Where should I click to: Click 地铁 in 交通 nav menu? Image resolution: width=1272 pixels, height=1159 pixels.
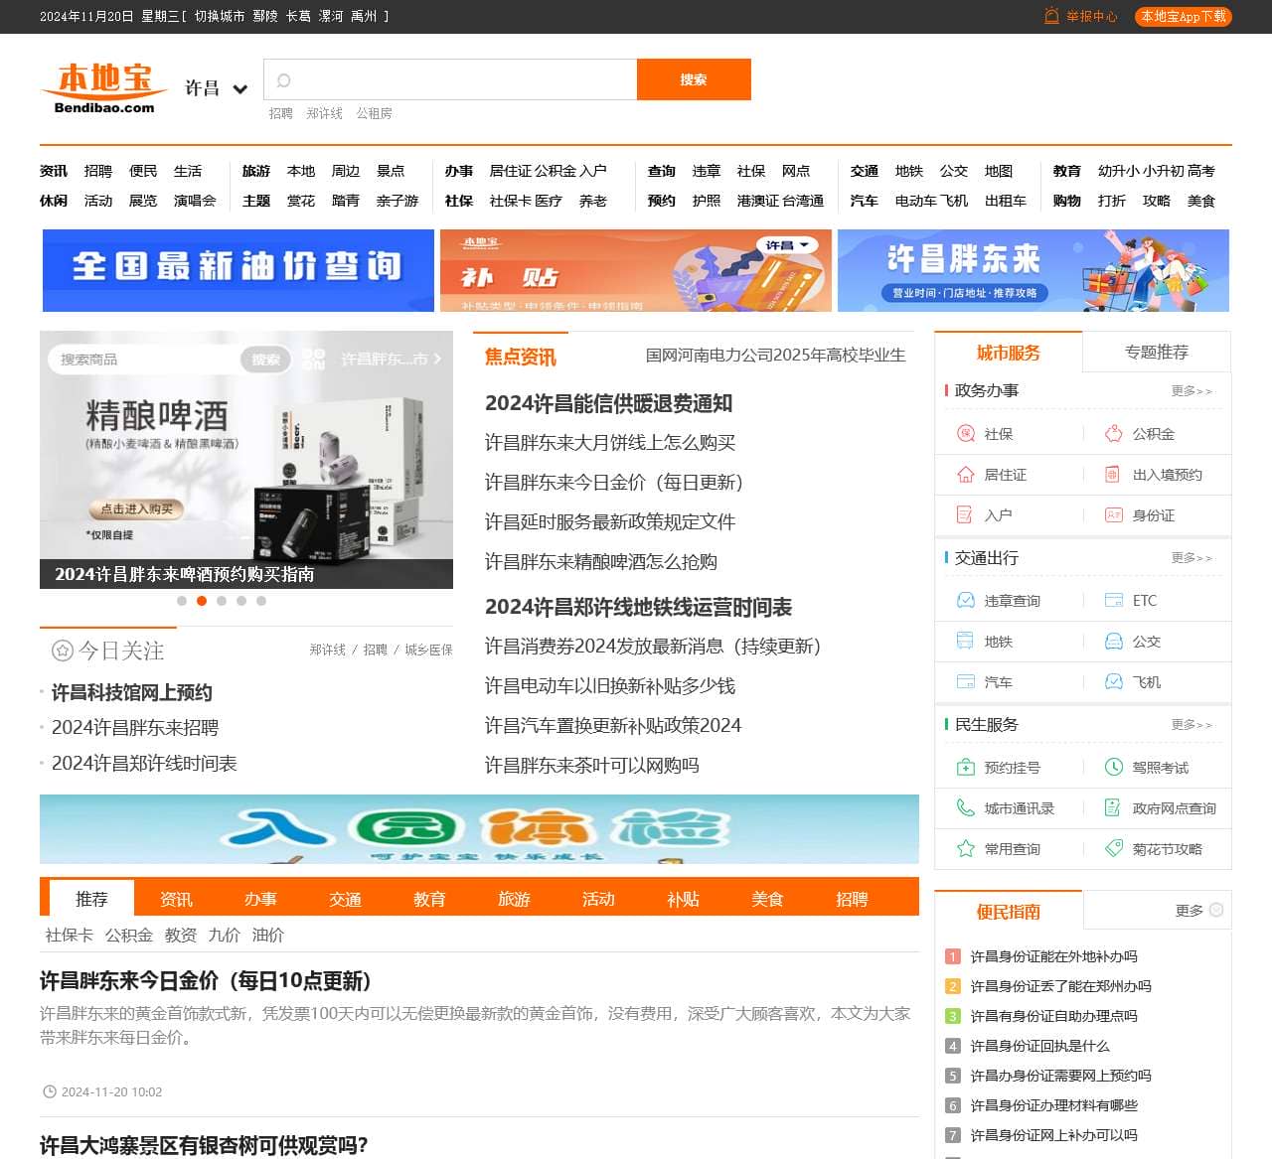(x=909, y=171)
